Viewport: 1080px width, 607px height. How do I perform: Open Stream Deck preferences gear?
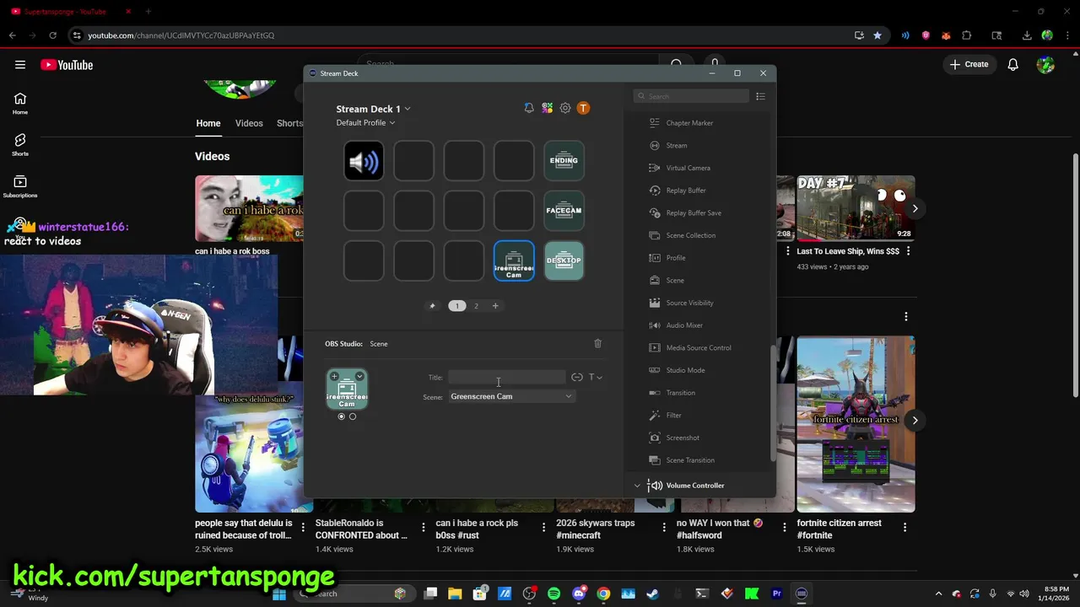tap(565, 108)
